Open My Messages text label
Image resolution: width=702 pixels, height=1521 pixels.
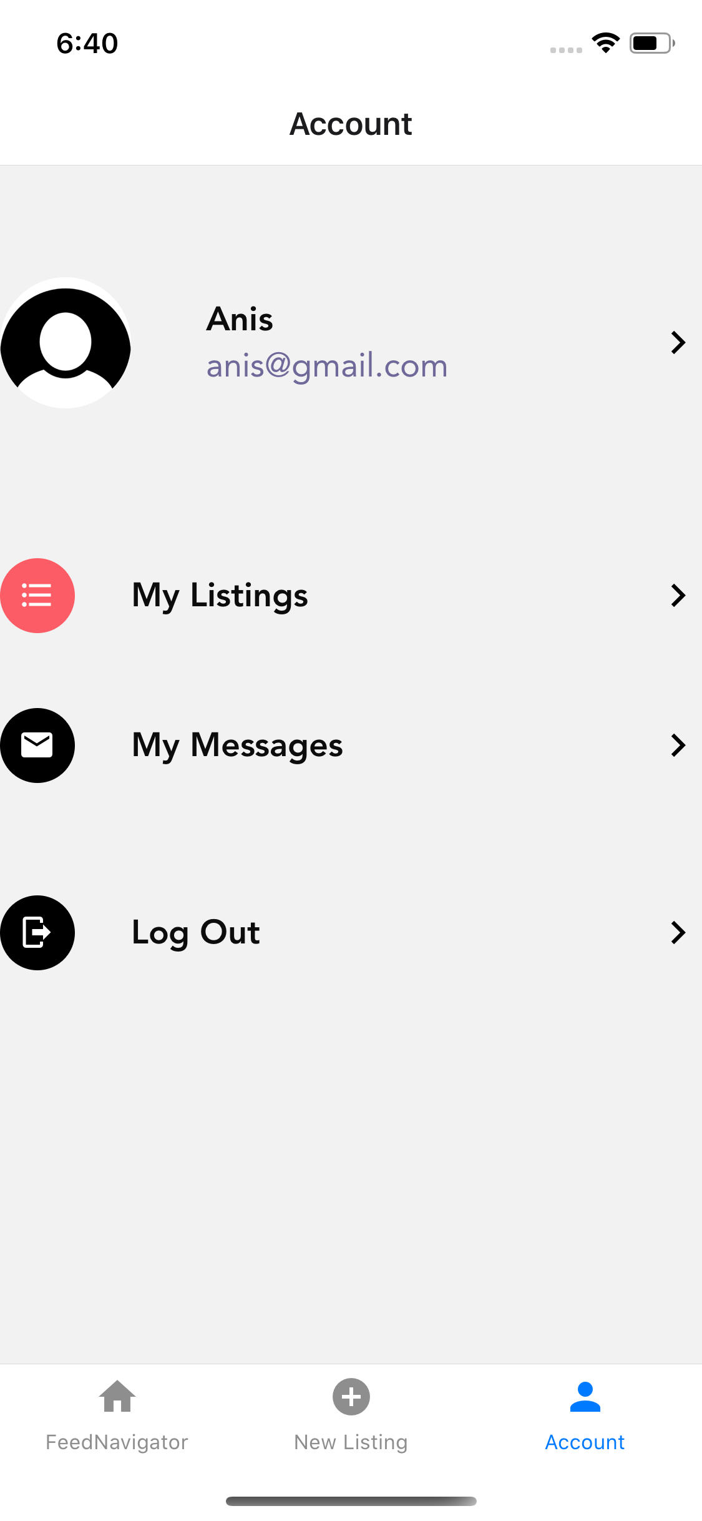coord(237,746)
